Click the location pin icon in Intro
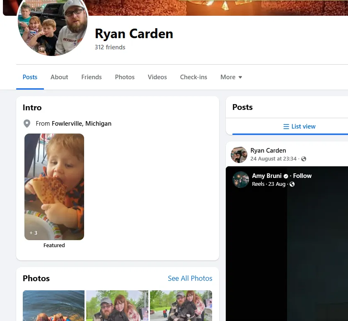The height and width of the screenshot is (321, 348). pyautogui.click(x=27, y=124)
